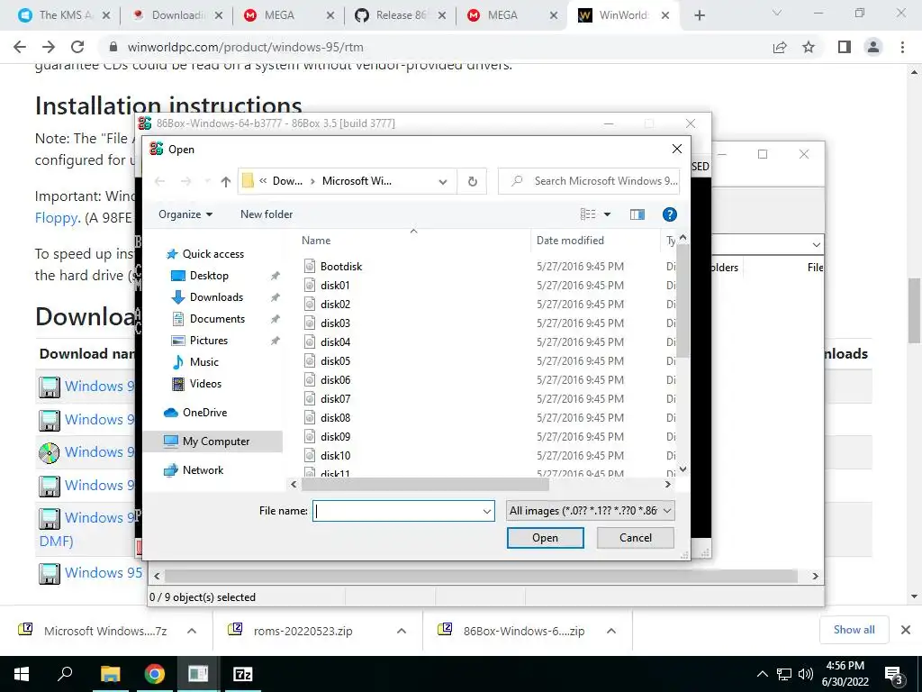Open a new Chrome tab
The height and width of the screenshot is (692, 922).
pyautogui.click(x=699, y=15)
